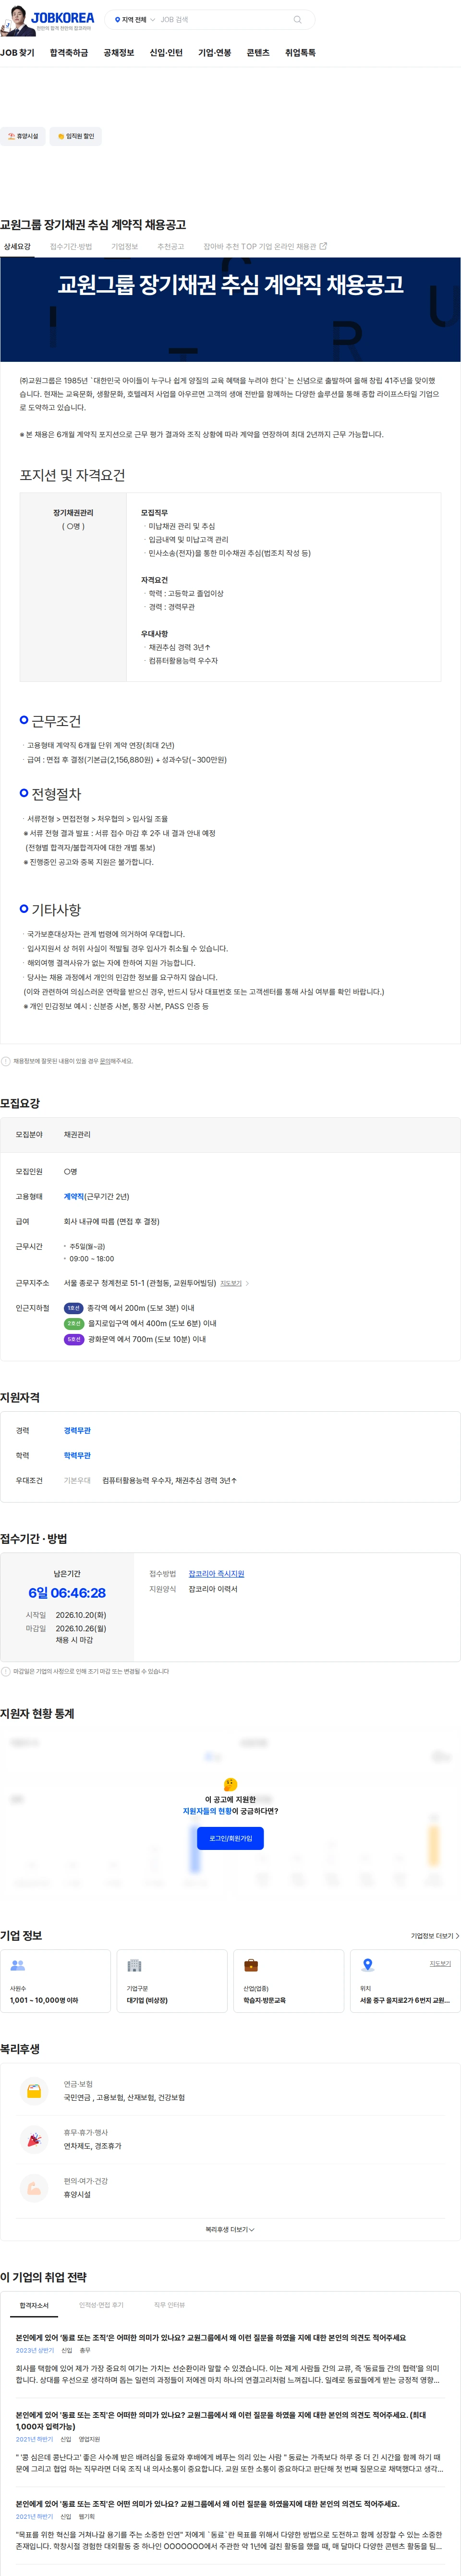Click the 학력무관 education text
The image size is (461, 2576).
(x=77, y=1455)
